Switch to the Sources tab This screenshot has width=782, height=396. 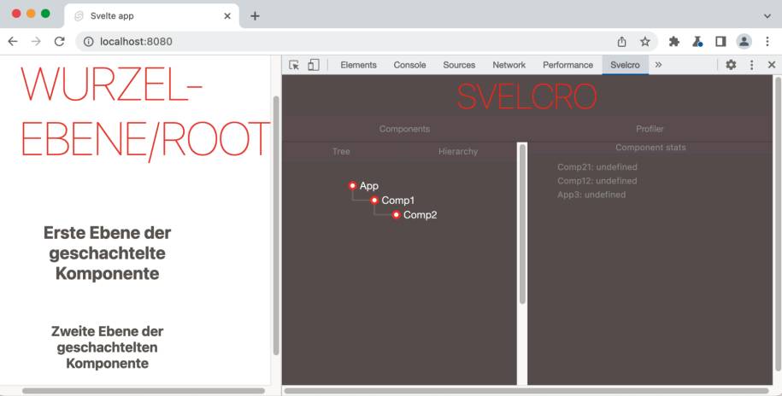(459, 65)
